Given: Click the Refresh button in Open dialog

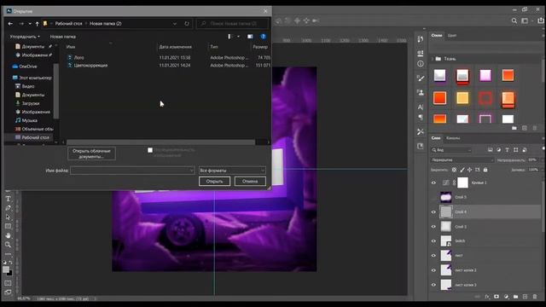Looking at the screenshot, I should click(x=187, y=24).
